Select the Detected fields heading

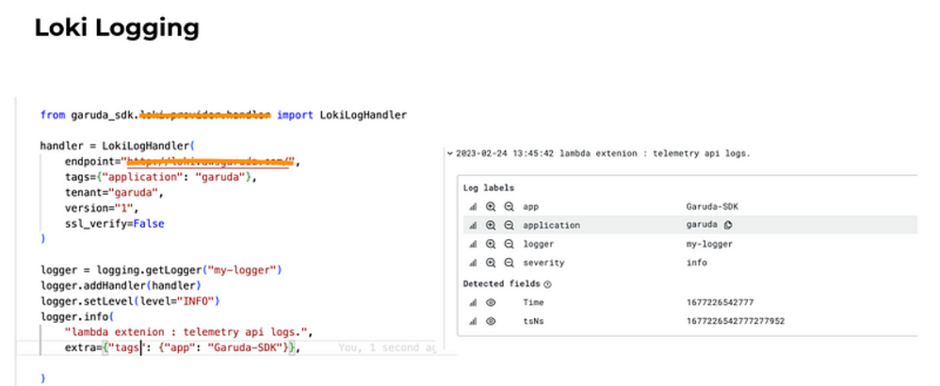[502, 283]
